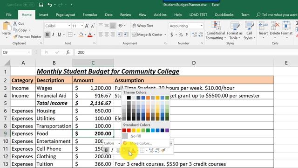298x168 pixels.
Task: Toggle Wrap Text
Action: click(143, 26)
